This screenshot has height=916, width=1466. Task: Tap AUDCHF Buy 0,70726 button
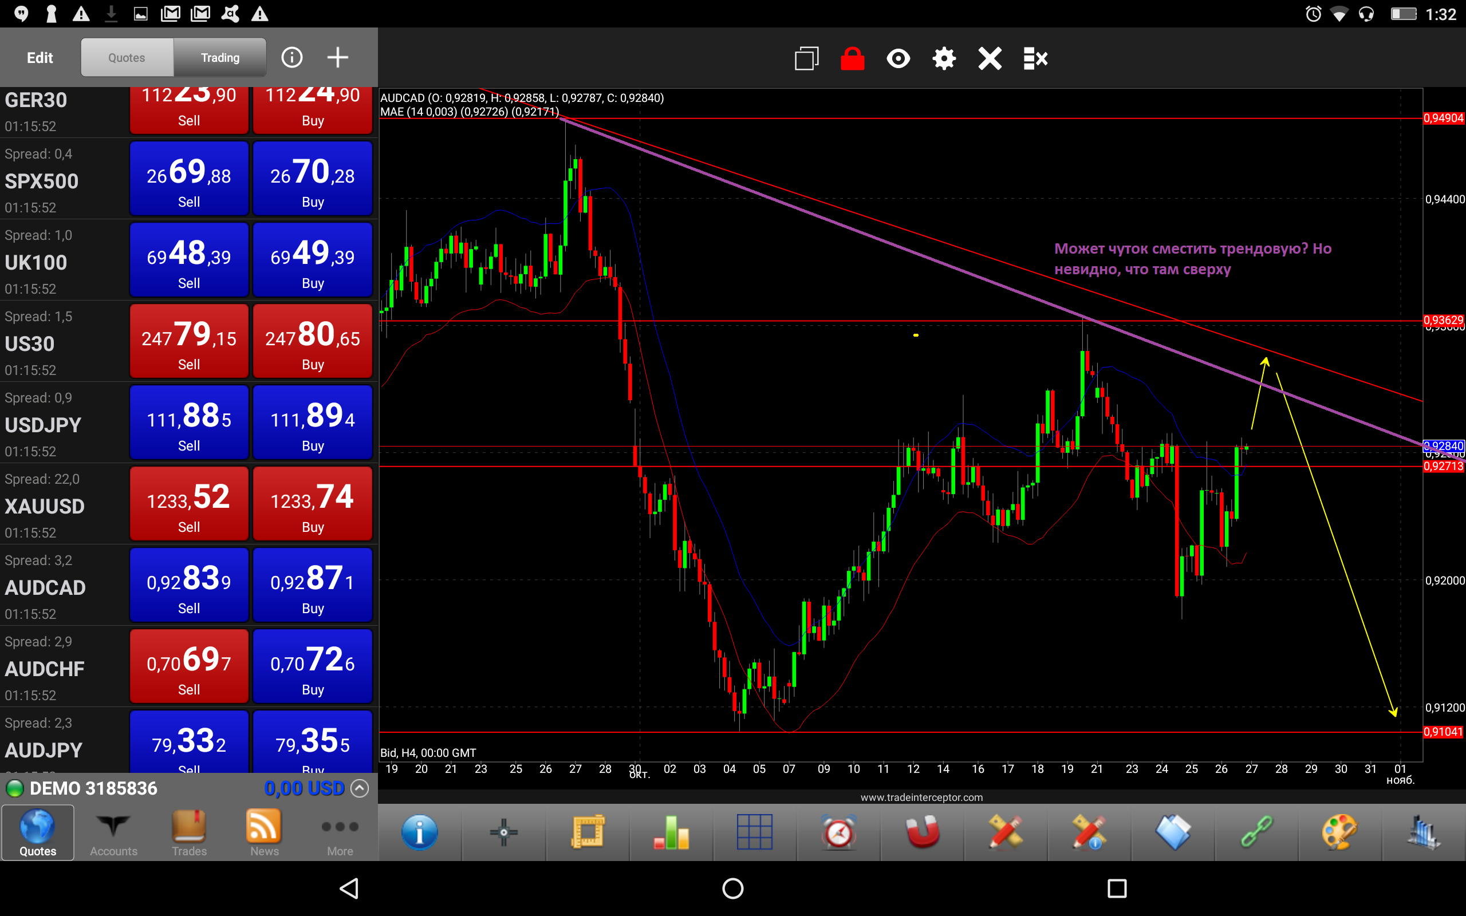(x=313, y=666)
